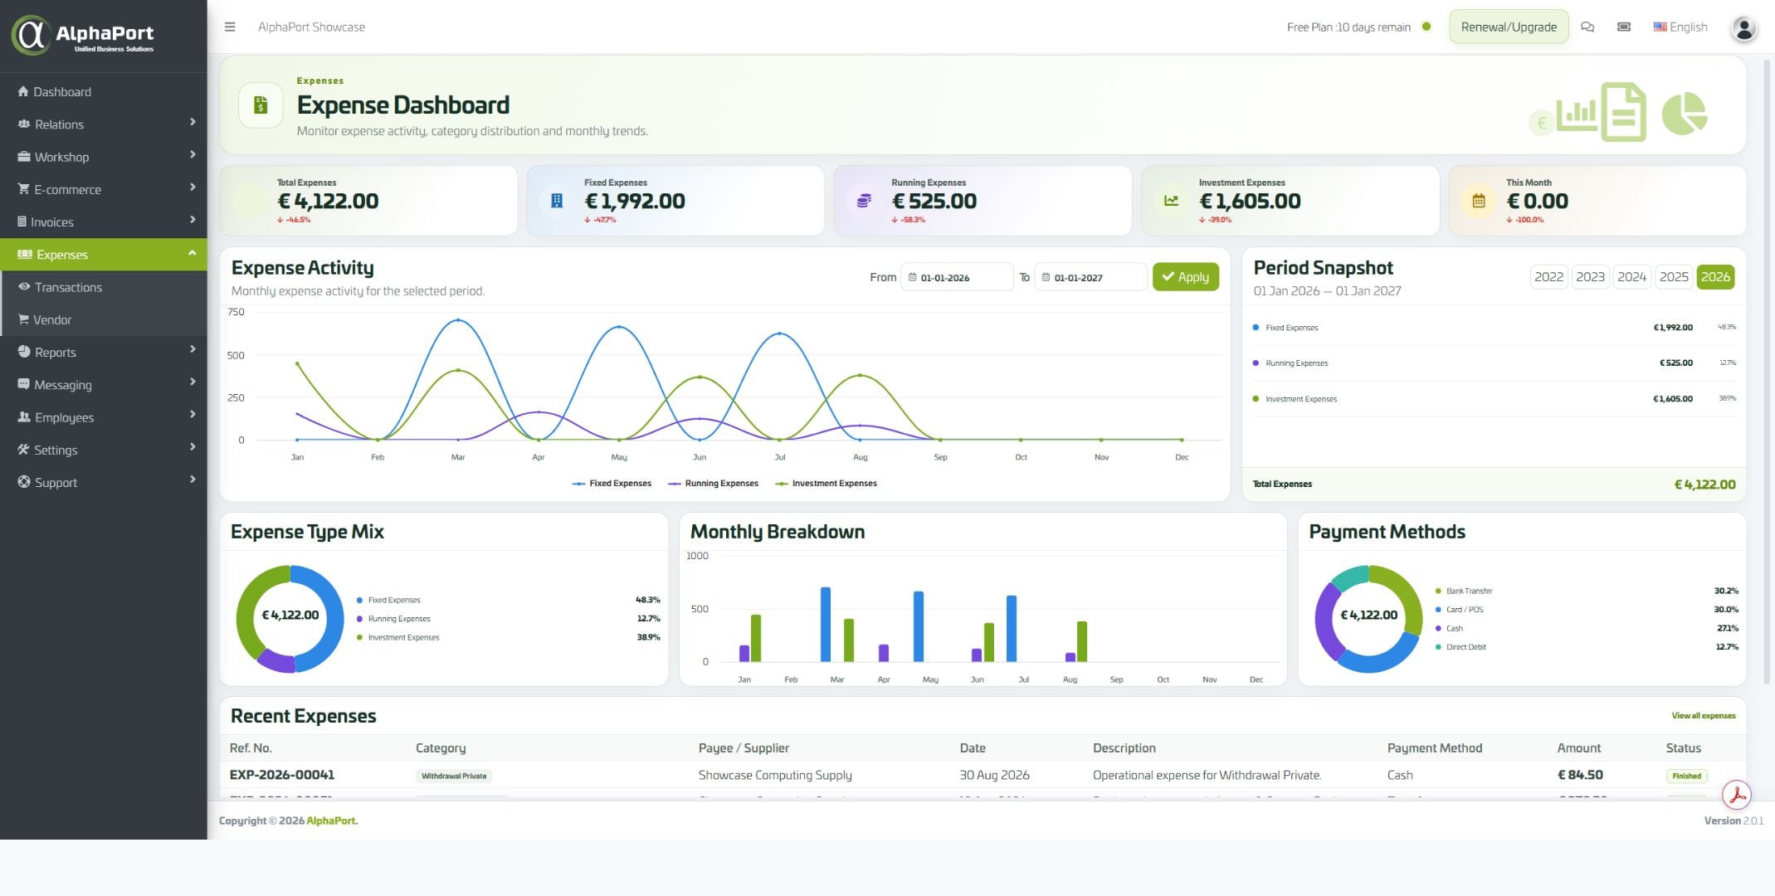Expand the Relations sidebar menu
Image resolution: width=1775 pixels, height=896 pixels.
103,124
